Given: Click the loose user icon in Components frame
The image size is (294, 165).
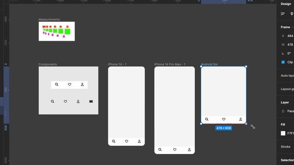Looking at the screenshot, I should [x=78, y=101].
